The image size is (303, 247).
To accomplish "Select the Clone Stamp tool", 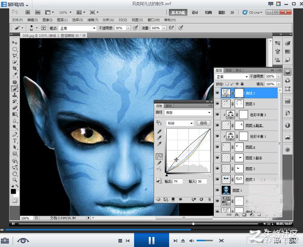I will point(15,95).
